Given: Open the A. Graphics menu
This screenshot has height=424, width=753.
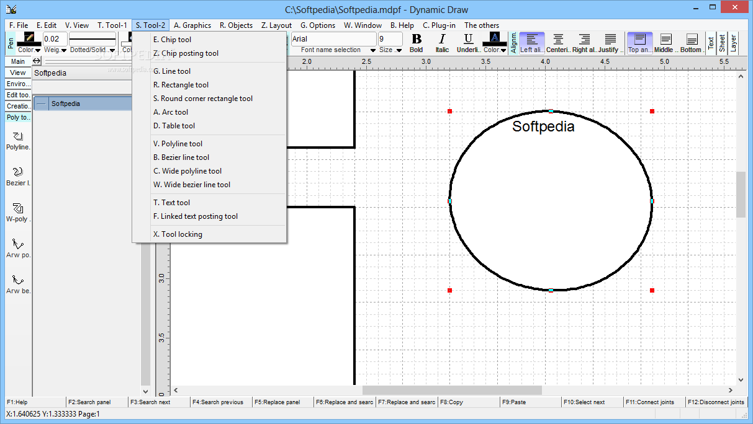Looking at the screenshot, I should 192,25.
